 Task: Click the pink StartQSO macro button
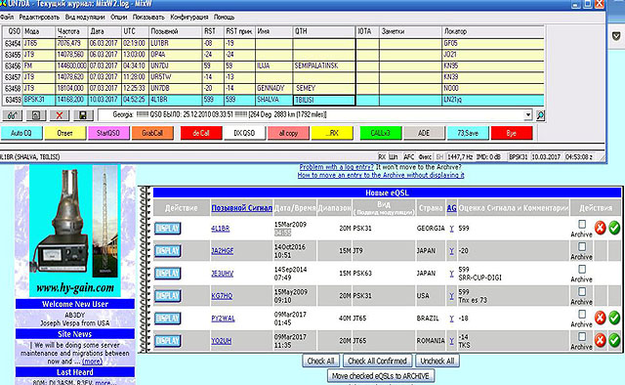click(108, 133)
